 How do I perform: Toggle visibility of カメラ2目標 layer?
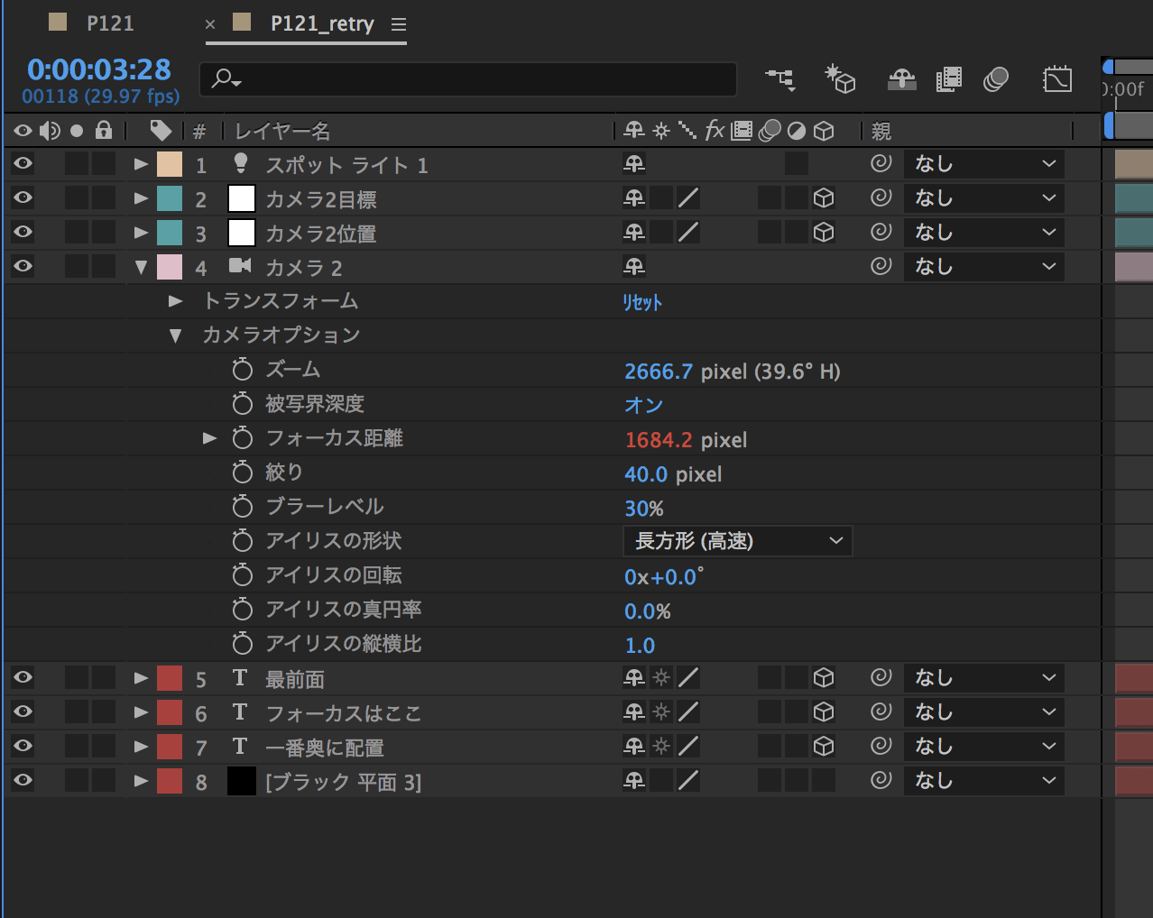tap(22, 197)
